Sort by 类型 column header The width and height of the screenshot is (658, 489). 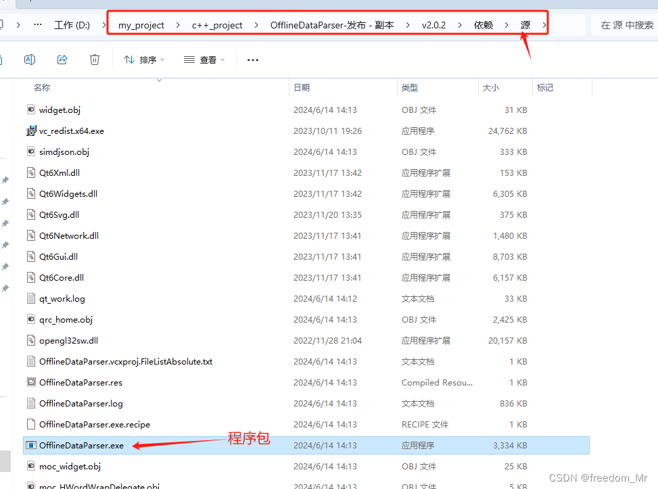click(410, 87)
